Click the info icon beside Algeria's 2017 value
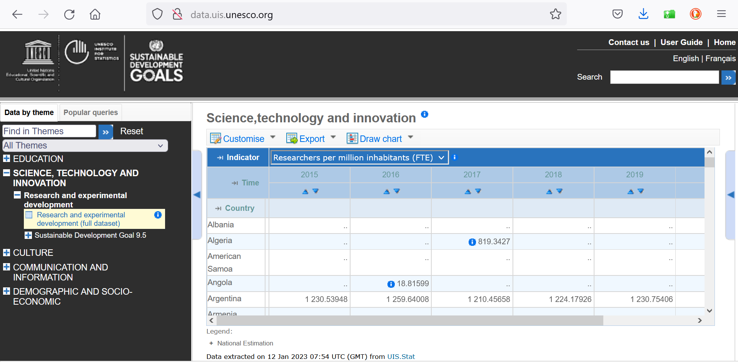Image resolution: width=738 pixels, height=362 pixels. click(472, 242)
